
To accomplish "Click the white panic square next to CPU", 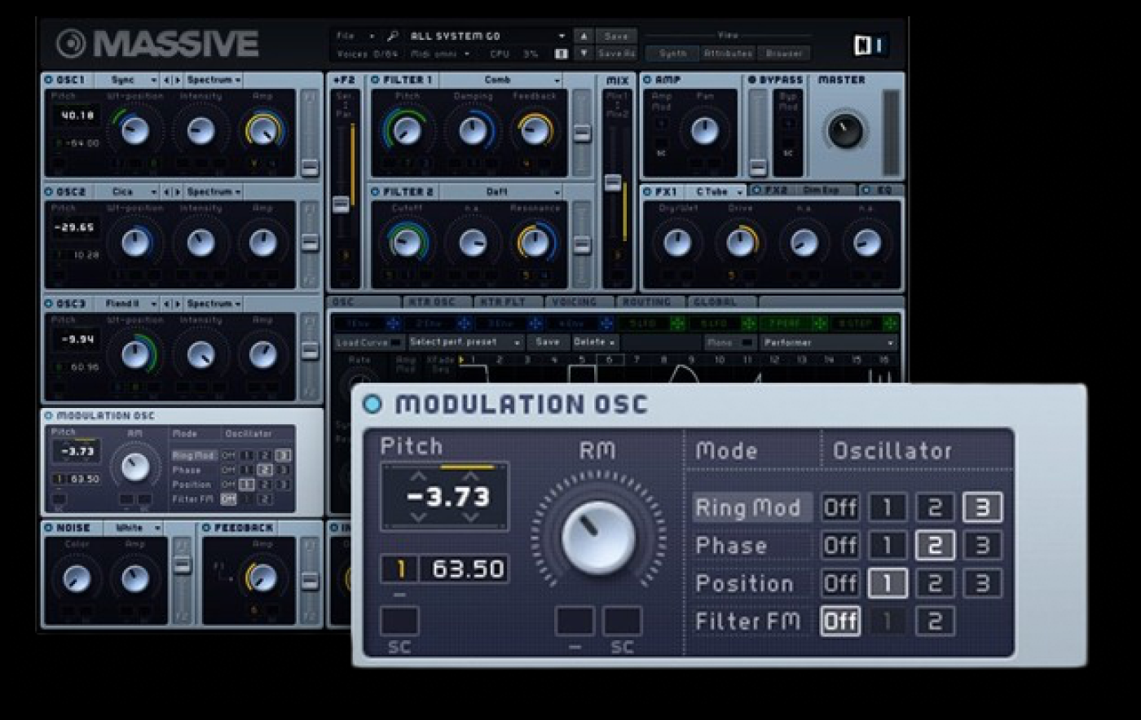I will tap(561, 54).
